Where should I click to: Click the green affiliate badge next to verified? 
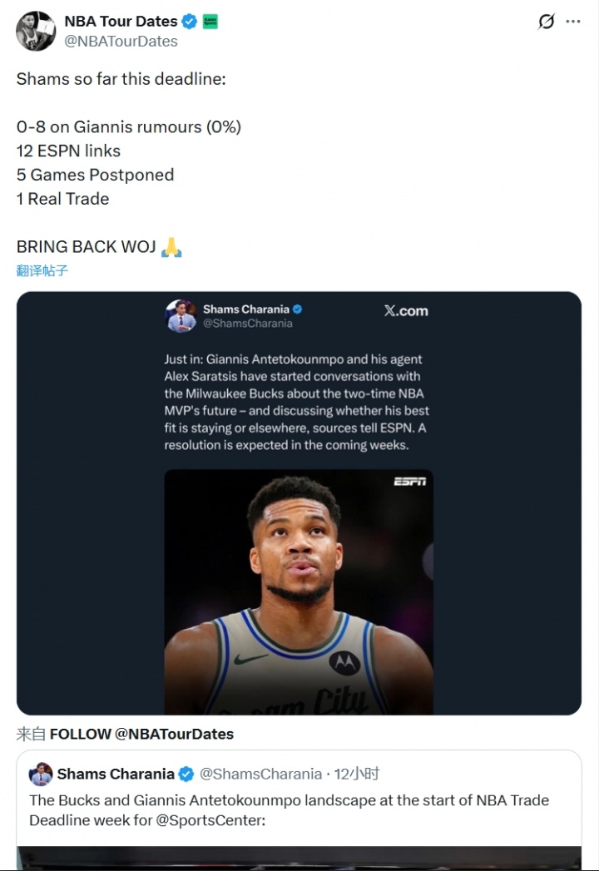point(210,22)
